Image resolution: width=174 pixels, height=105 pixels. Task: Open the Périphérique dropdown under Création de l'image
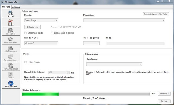click(x=124, y=20)
